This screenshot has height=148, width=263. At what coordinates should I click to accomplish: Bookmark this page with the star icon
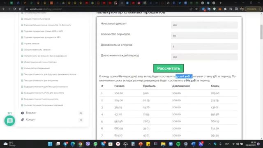(x=196, y=9)
